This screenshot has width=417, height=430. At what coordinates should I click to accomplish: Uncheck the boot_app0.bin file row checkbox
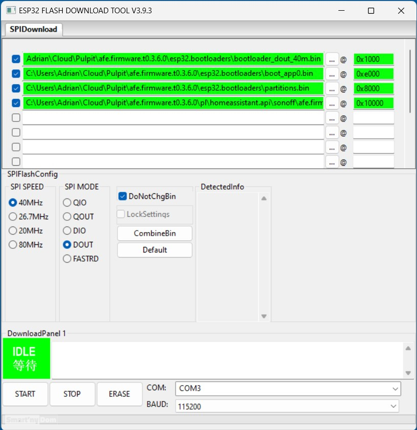pyautogui.click(x=16, y=73)
